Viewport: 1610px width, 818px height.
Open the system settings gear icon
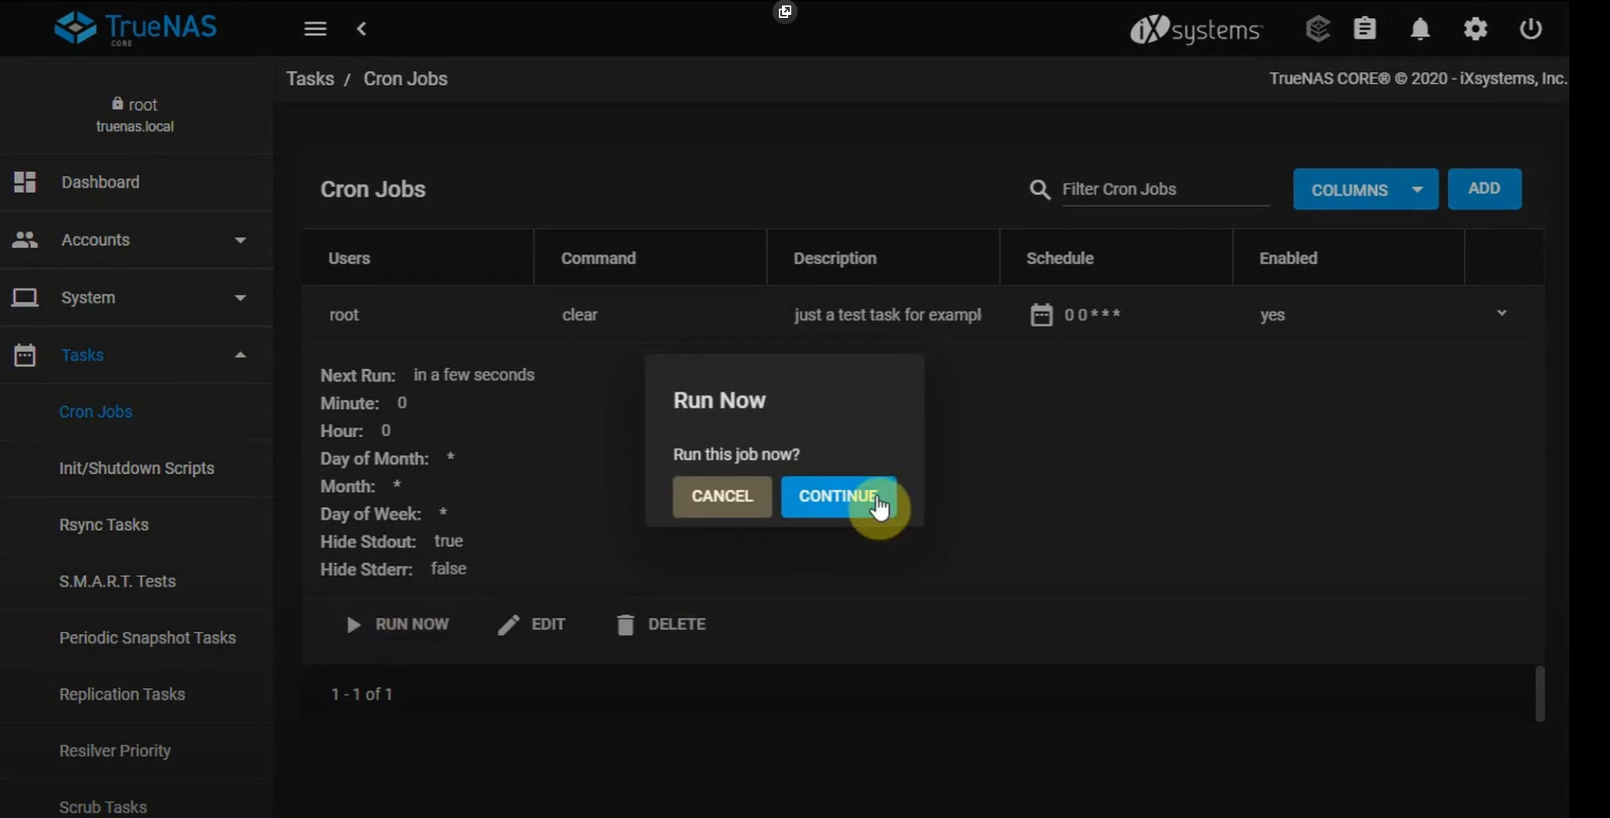coord(1475,28)
